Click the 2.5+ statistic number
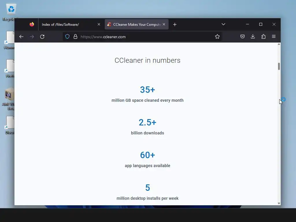Screen dimensions: 296x222 [147, 122]
